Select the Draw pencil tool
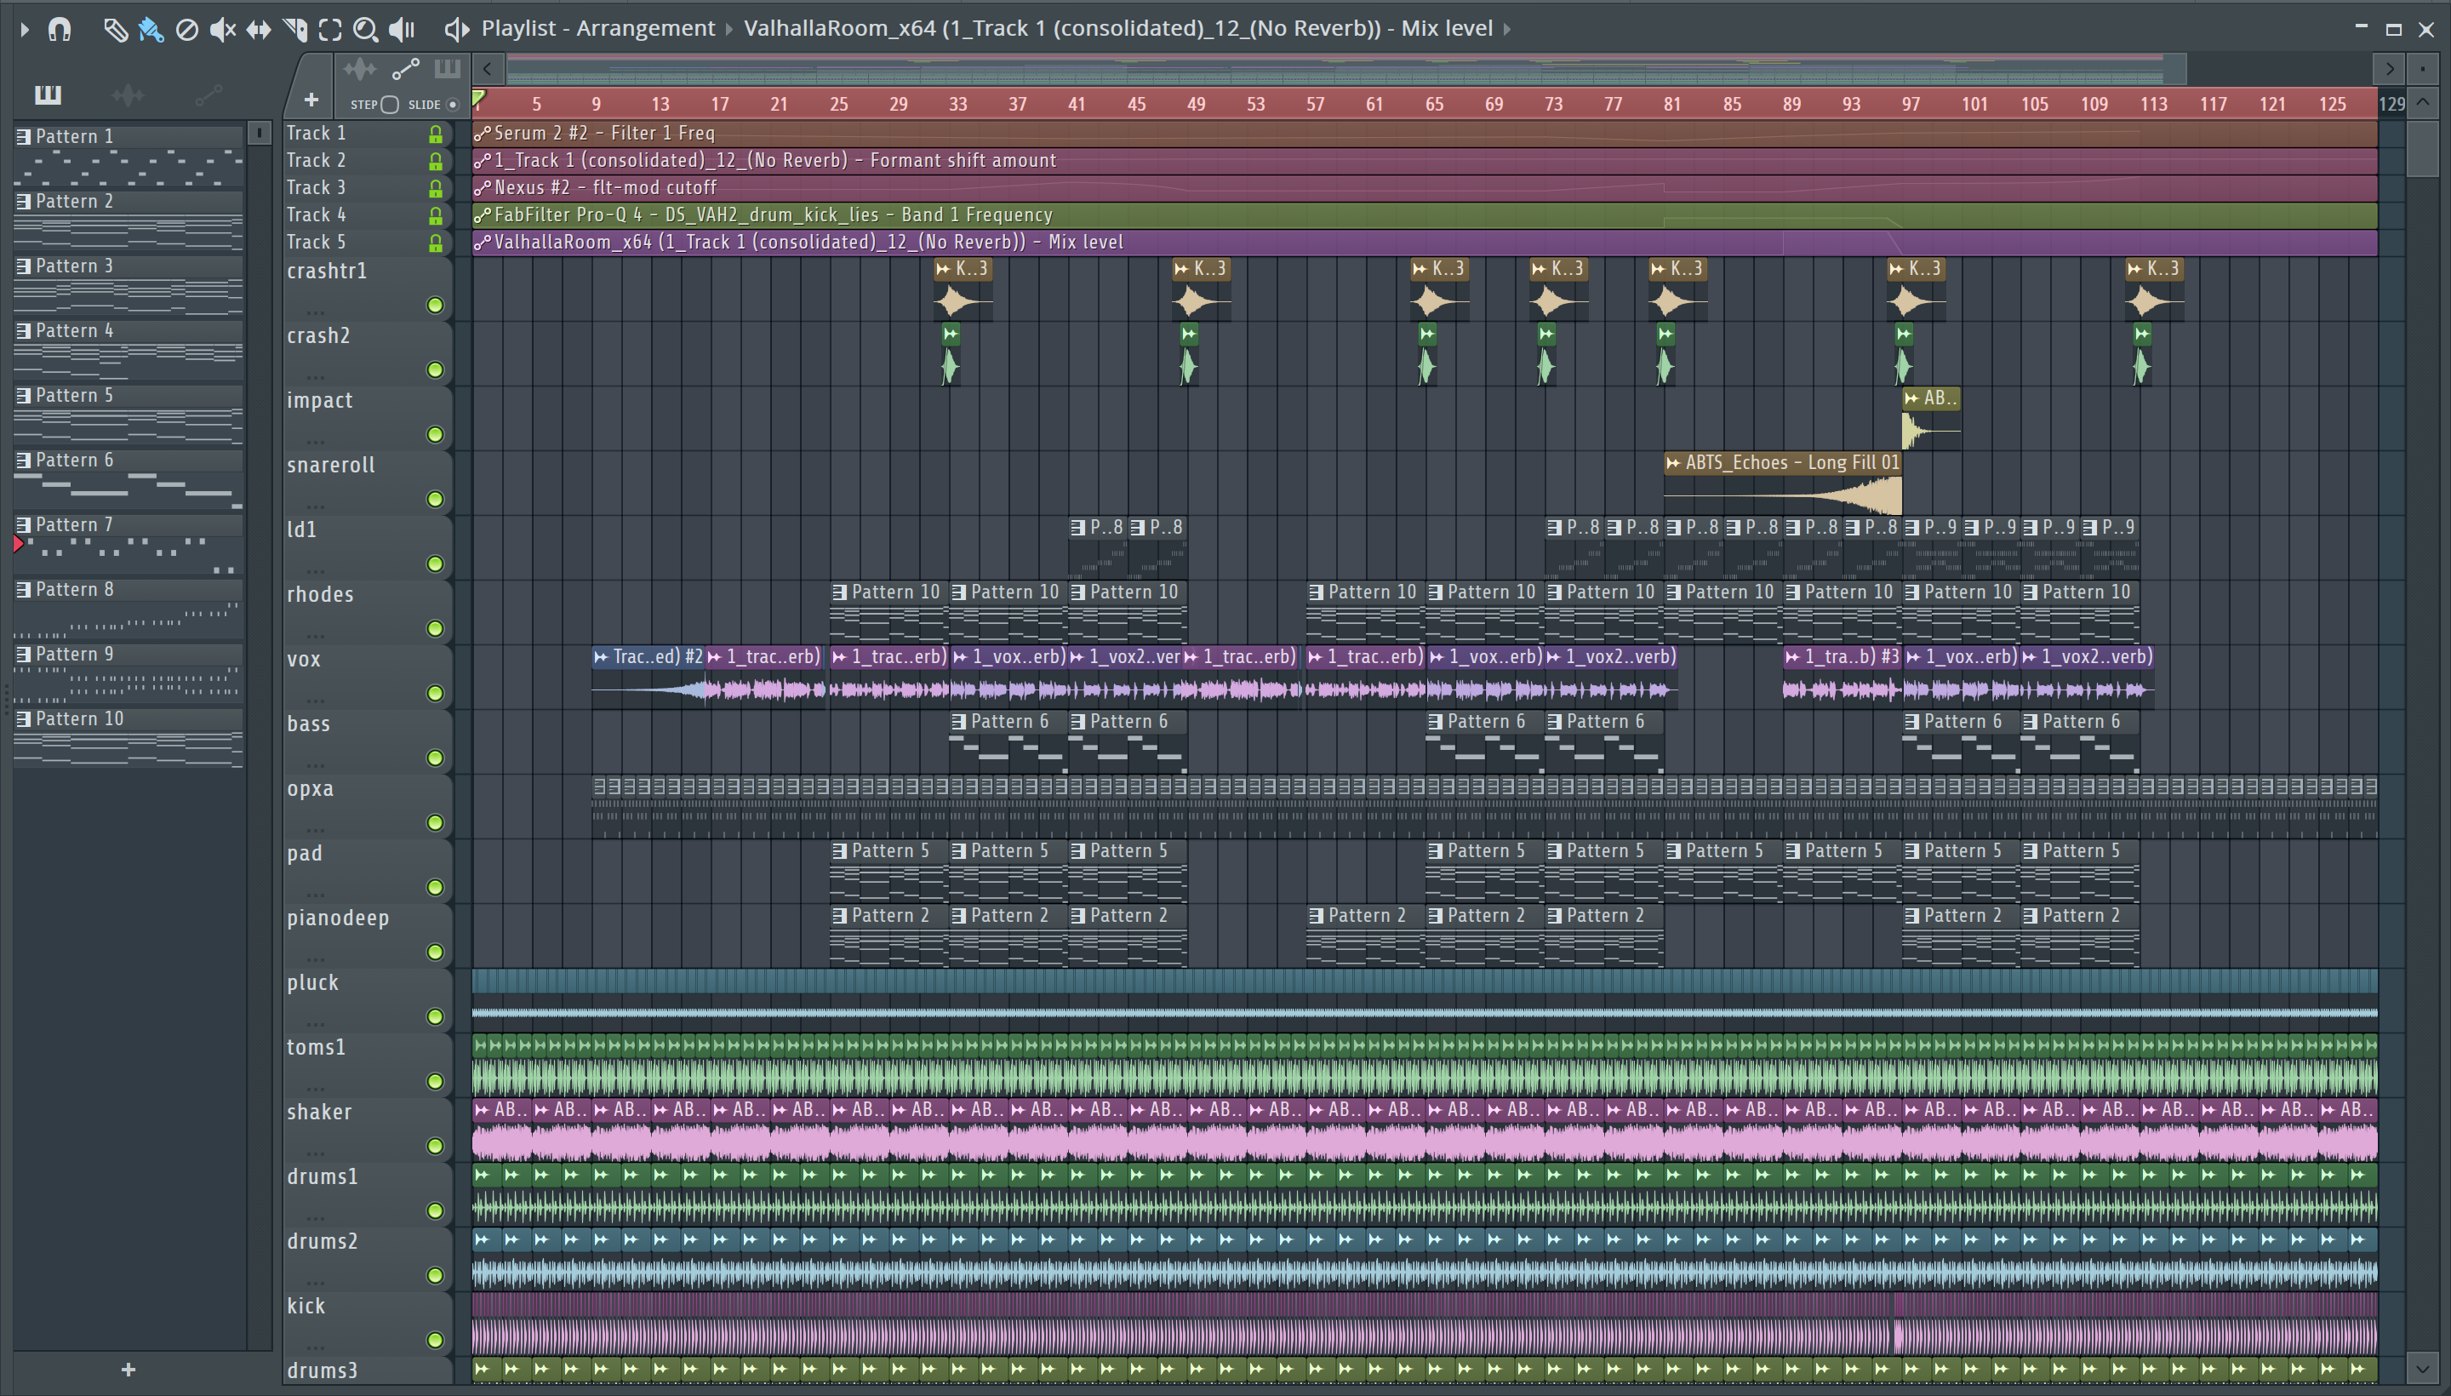This screenshot has width=2451, height=1396. pyautogui.click(x=115, y=29)
